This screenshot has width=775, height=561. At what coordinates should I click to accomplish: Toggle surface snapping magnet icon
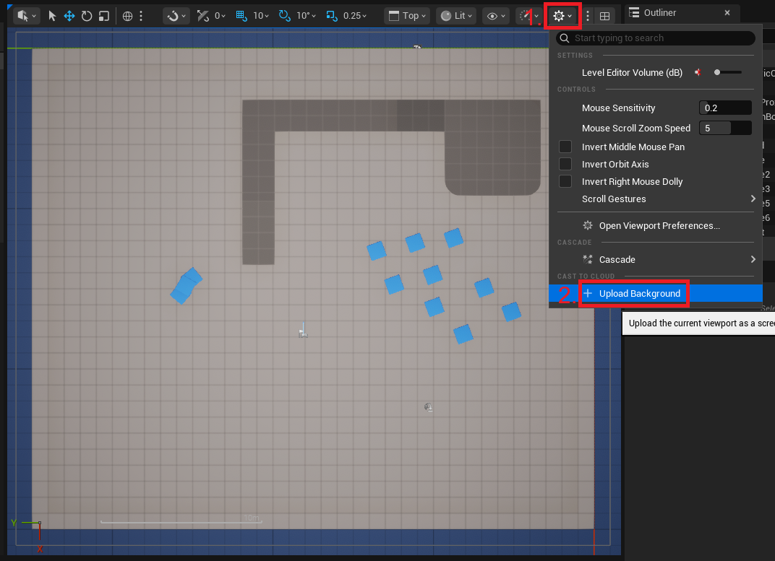[174, 15]
